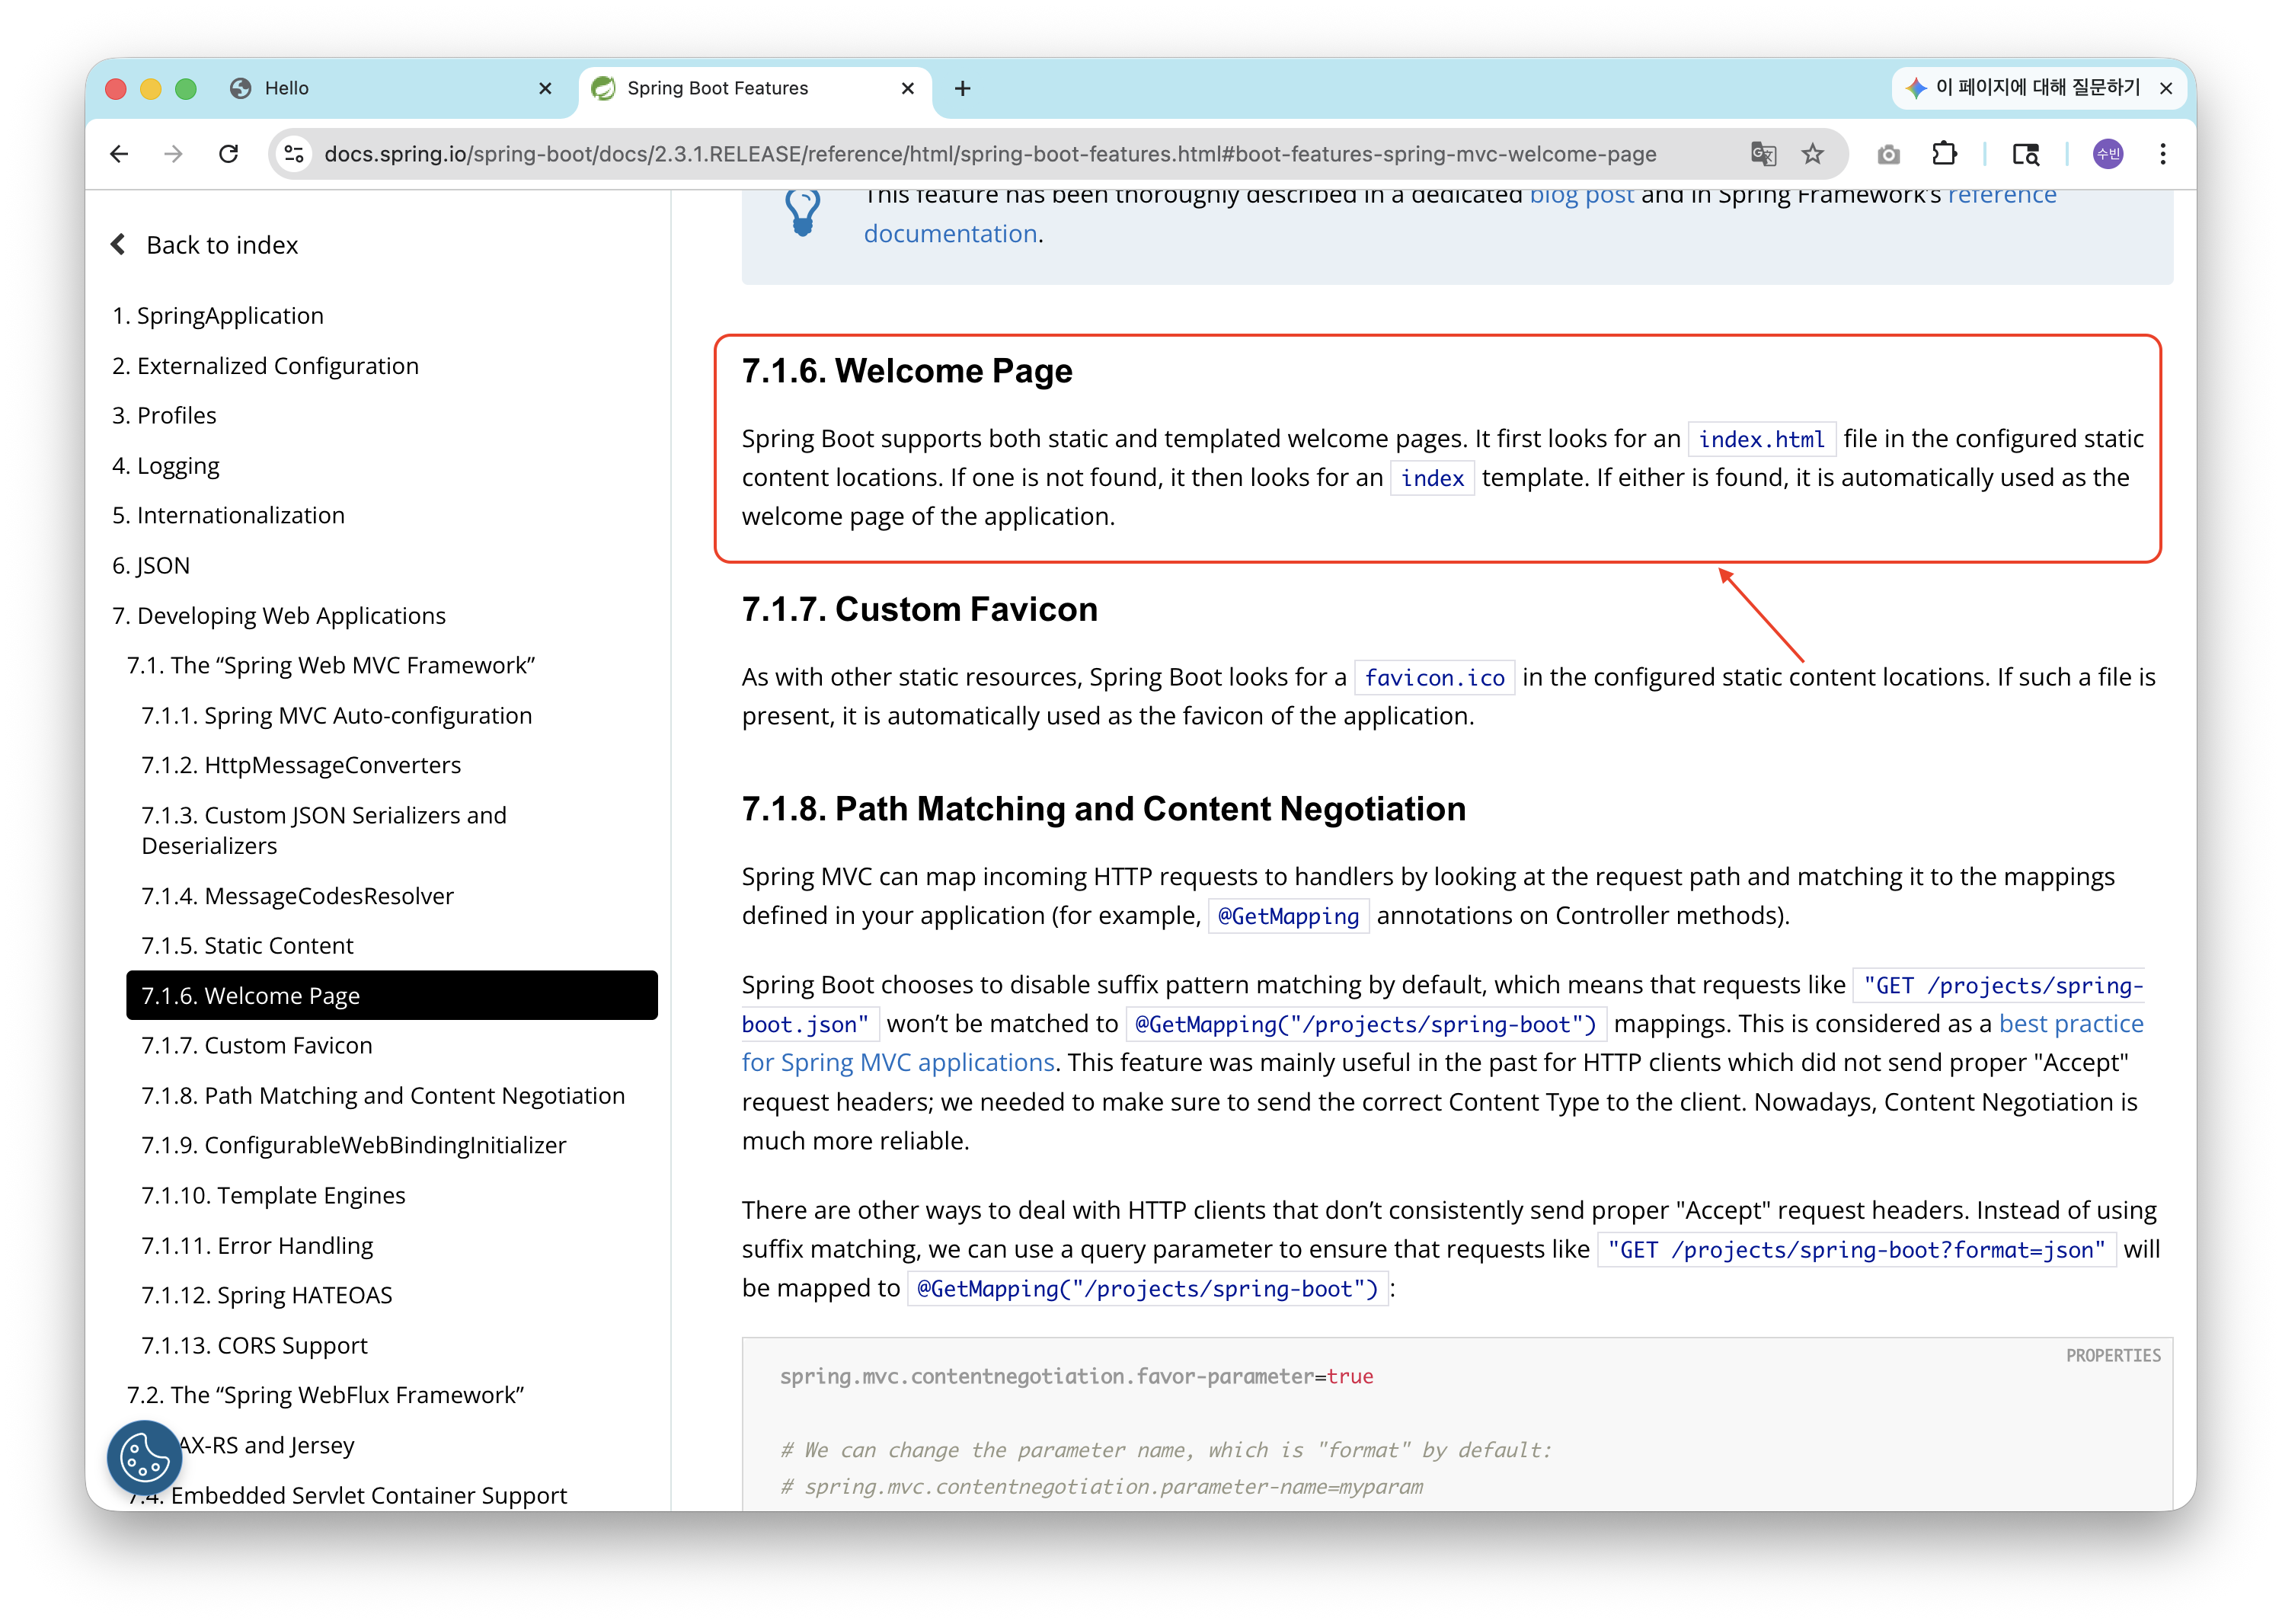This screenshot has height=1624, width=2282.
Task: Click the camera screenshot extension icon
Action: [x=1888, y=154]
